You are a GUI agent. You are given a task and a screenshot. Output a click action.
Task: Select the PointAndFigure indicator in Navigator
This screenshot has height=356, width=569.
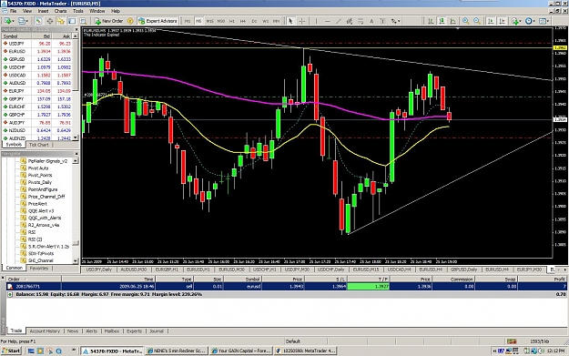43,189
